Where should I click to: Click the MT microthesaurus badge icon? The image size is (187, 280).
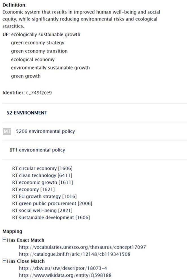pyautogui.click(x=7, y=131)
